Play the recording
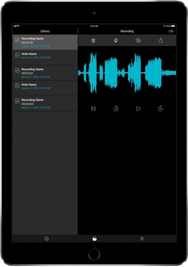Image resolution: width=188 pixels, height=267 pixels. (x=138, y=109)
